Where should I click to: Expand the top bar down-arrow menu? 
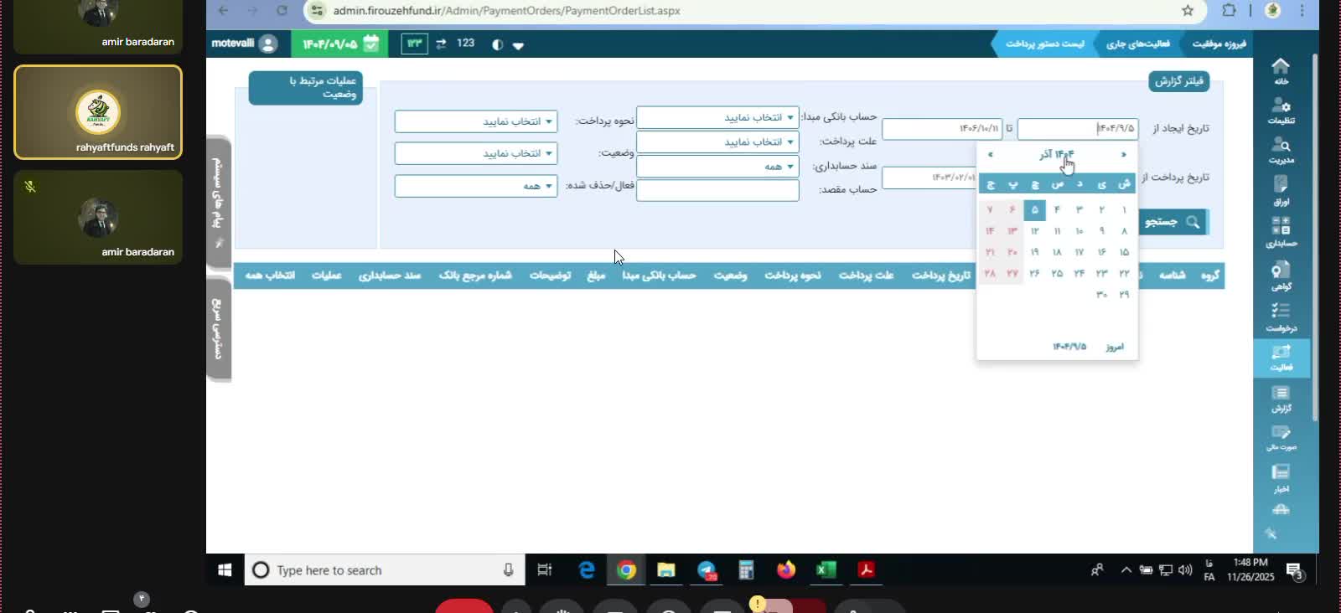click(x=518, y=45)
